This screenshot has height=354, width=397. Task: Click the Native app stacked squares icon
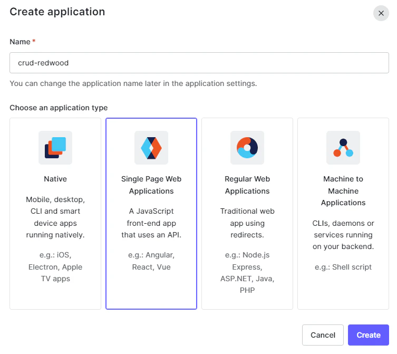pyautogui.click(x=55, y=148)
